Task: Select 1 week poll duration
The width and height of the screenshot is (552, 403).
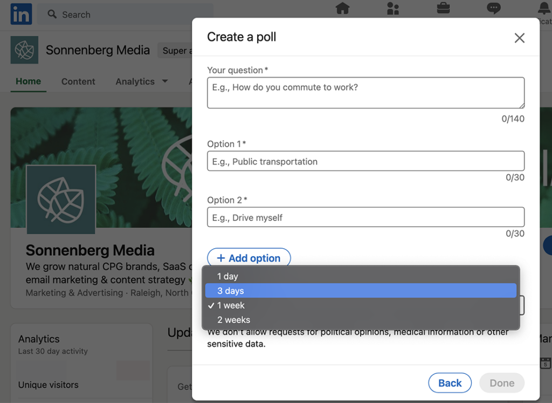Action: (x=361, y=305)
